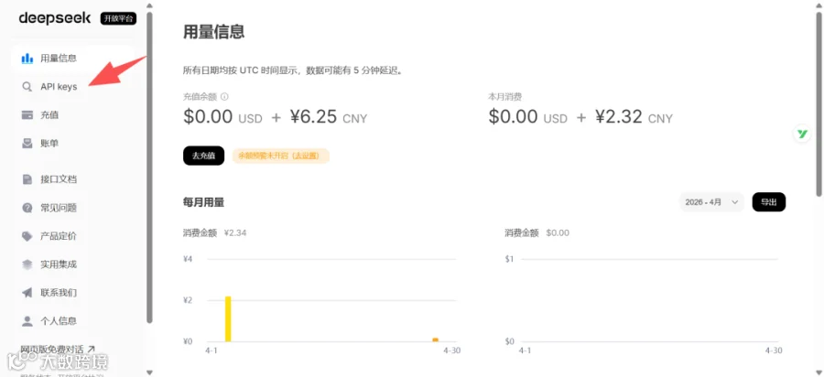This screenshot has height=377, width=824.
Task: Click the 接口文档 document icon
Action: 27,179
